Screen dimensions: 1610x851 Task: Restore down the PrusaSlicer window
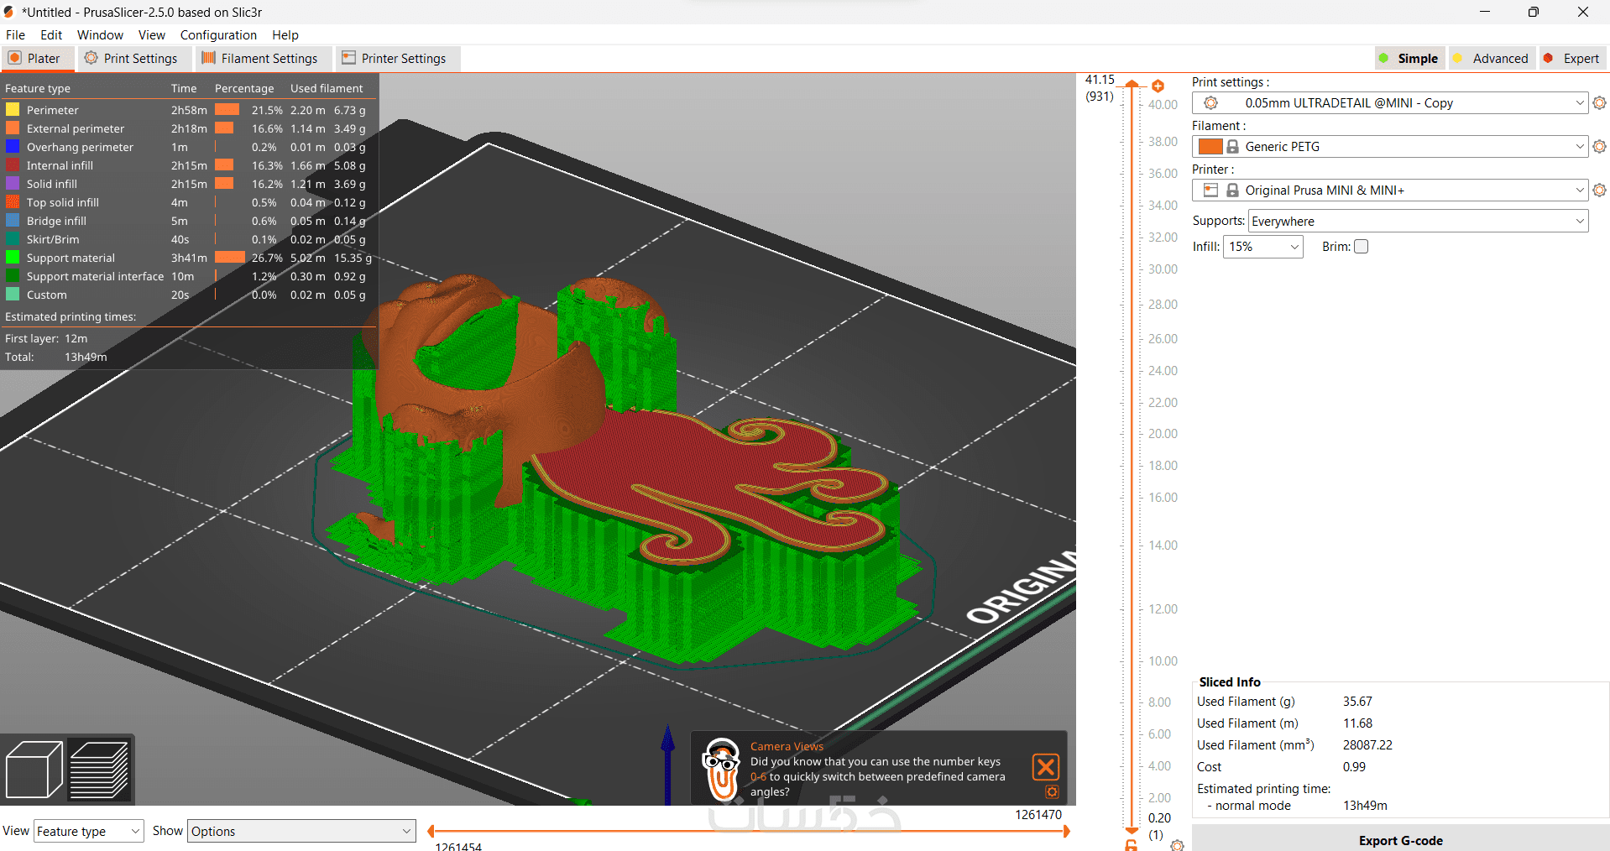[1534, 12]
